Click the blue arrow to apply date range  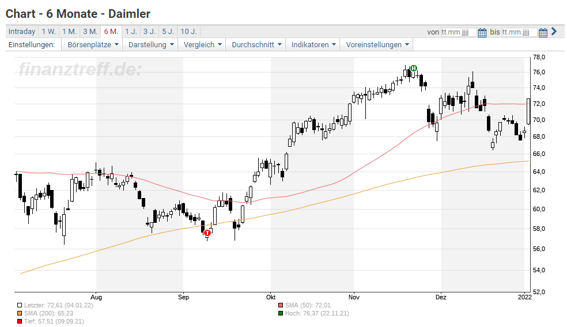point(554,32)
